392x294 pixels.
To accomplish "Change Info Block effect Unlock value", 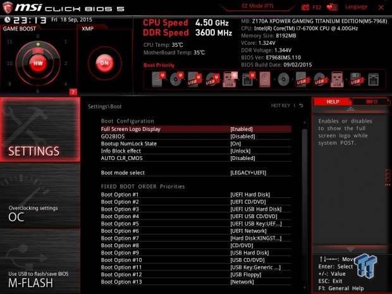I will tap(196, 150).
